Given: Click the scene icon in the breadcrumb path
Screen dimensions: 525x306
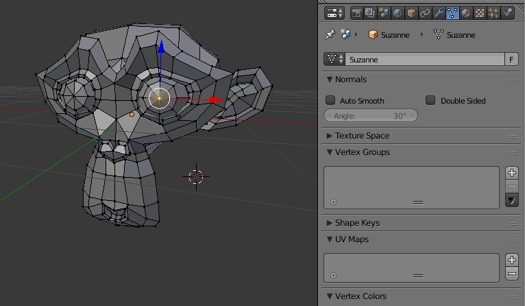Looking at the screenshot, I should [x=345, y=34].
